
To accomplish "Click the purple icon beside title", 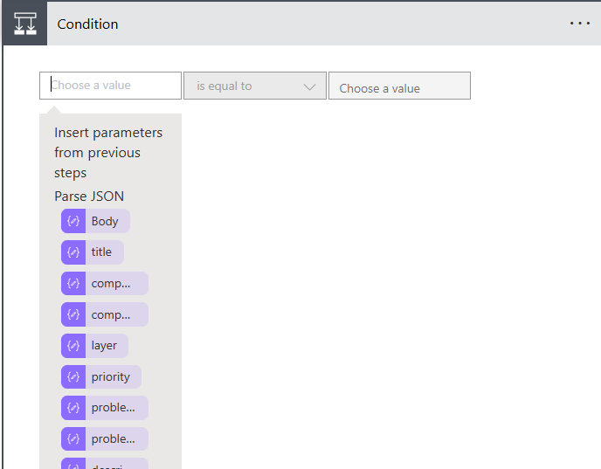I will pos(73,252).
